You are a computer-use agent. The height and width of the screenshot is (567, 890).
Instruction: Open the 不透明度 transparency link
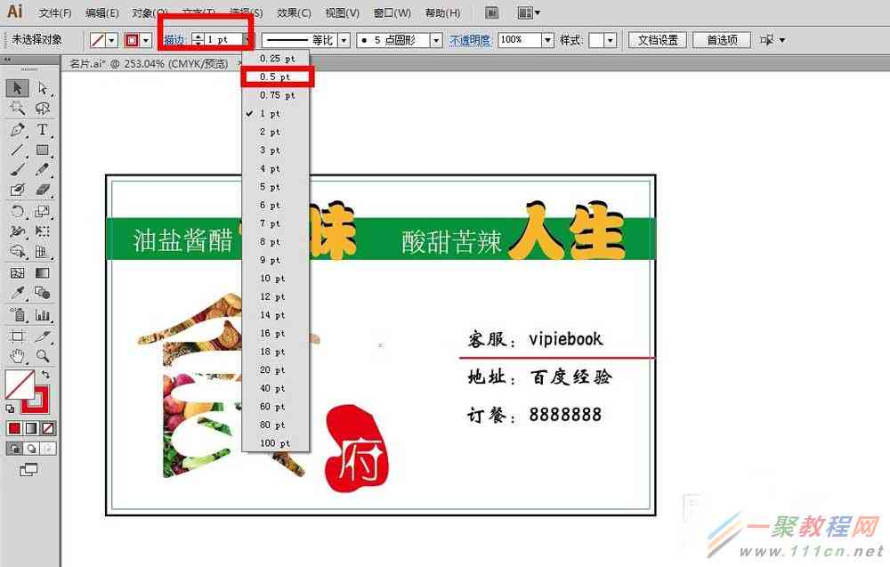coord(470,40)
